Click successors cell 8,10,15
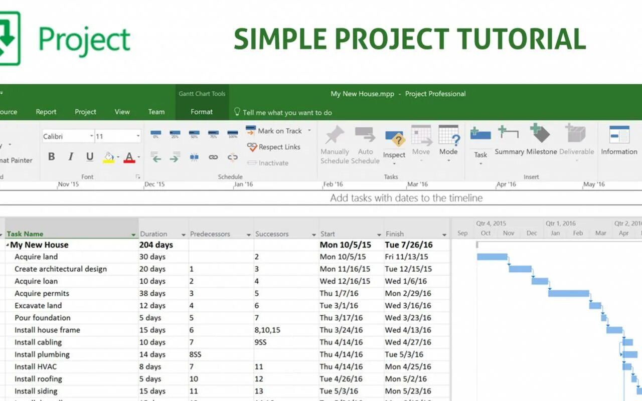The width and height of the screenshot is (642, 401). coord(286,330)
